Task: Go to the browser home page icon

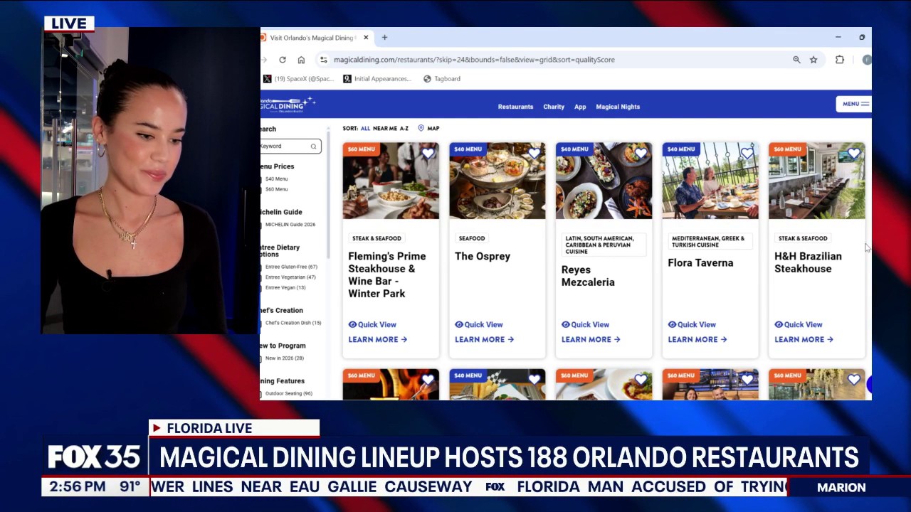Action: click(301, 60)
